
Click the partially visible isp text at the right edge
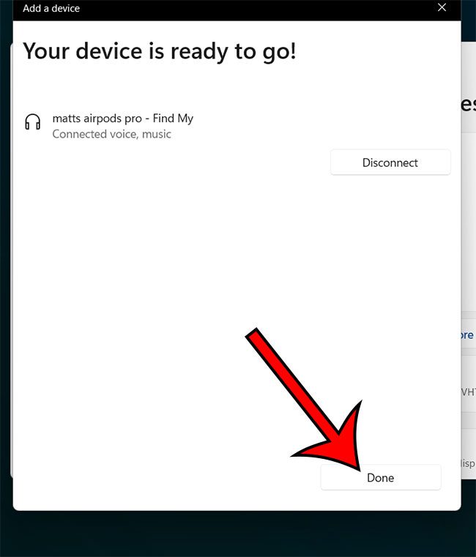tap(468, 463)
